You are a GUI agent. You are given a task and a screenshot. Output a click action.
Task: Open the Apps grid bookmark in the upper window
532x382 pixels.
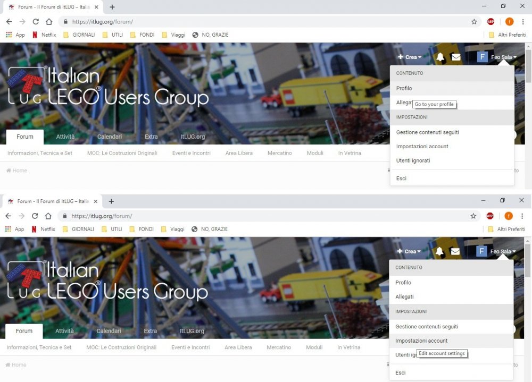(15, 35)
